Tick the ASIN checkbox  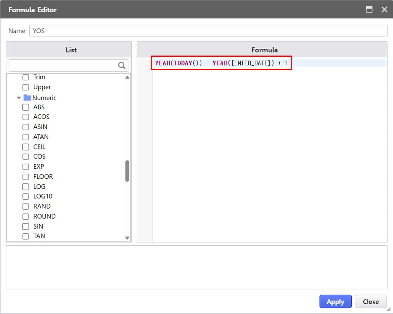25,127
